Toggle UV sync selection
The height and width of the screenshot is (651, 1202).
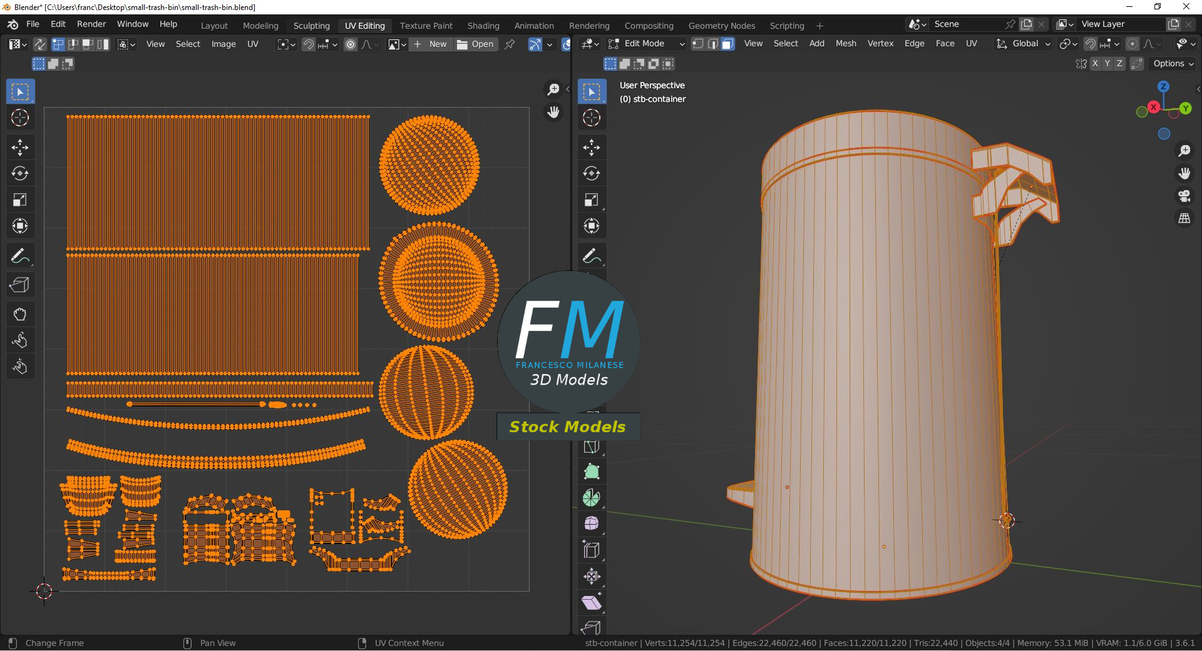[x=39, y=44]
